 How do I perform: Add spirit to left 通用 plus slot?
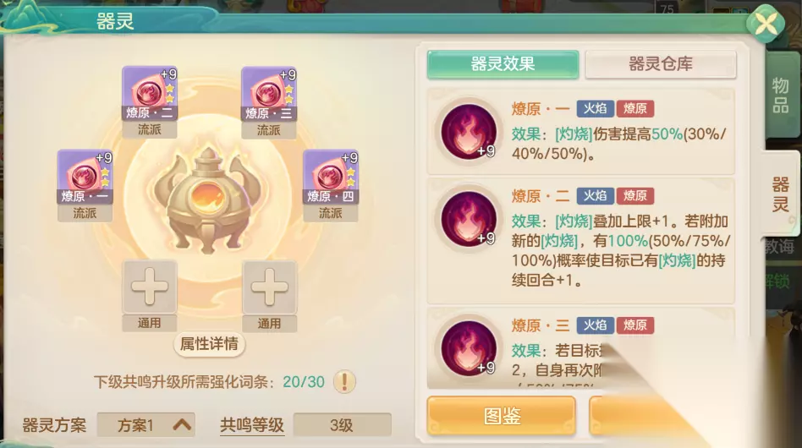click(150, 287)
